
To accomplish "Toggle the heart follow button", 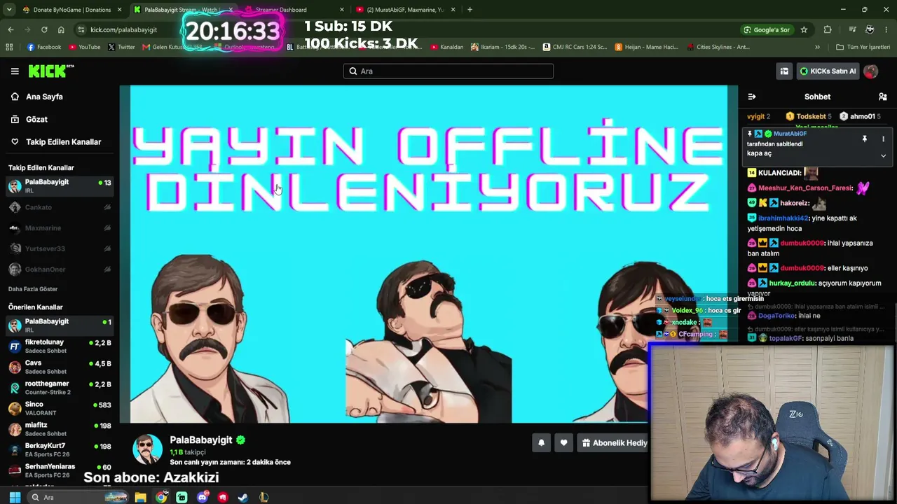I will pyautogui.click(x=563, y=442).
